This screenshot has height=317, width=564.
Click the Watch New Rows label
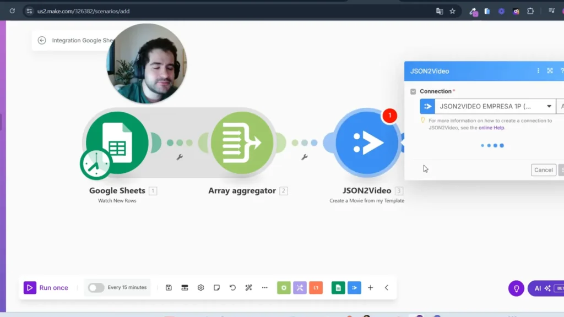click(x=117, y=200)
